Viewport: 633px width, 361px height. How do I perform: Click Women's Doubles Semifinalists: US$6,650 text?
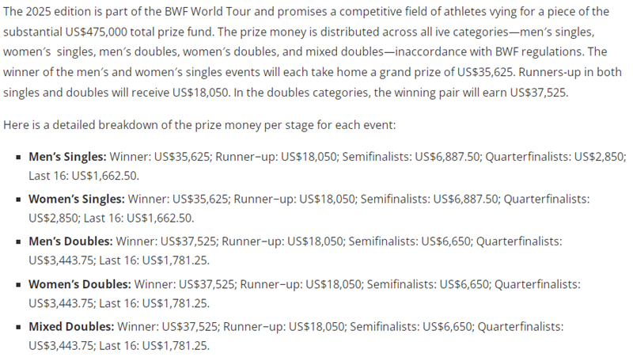click(429, 284)
